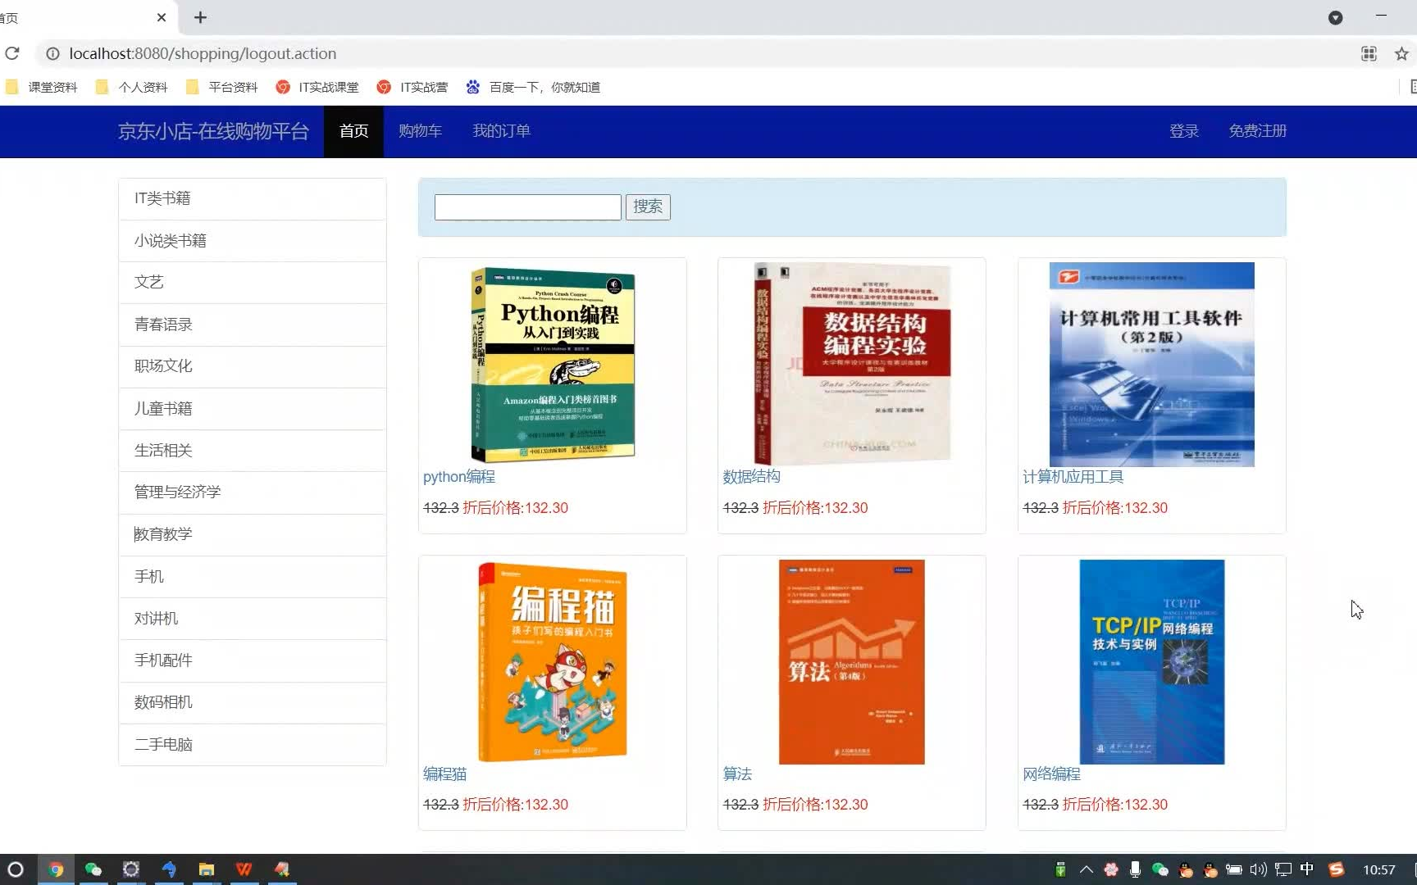Image resolution: width=1417 pixels, height=885 pixels.
Task: Open WeChat from the taskbar
Action: tap(93, 869)
